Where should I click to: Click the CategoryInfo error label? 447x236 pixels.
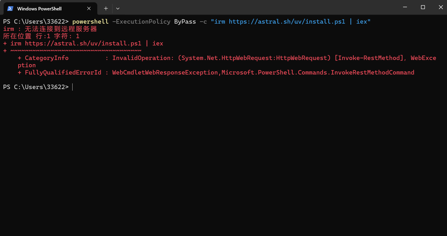pos(47,58)
